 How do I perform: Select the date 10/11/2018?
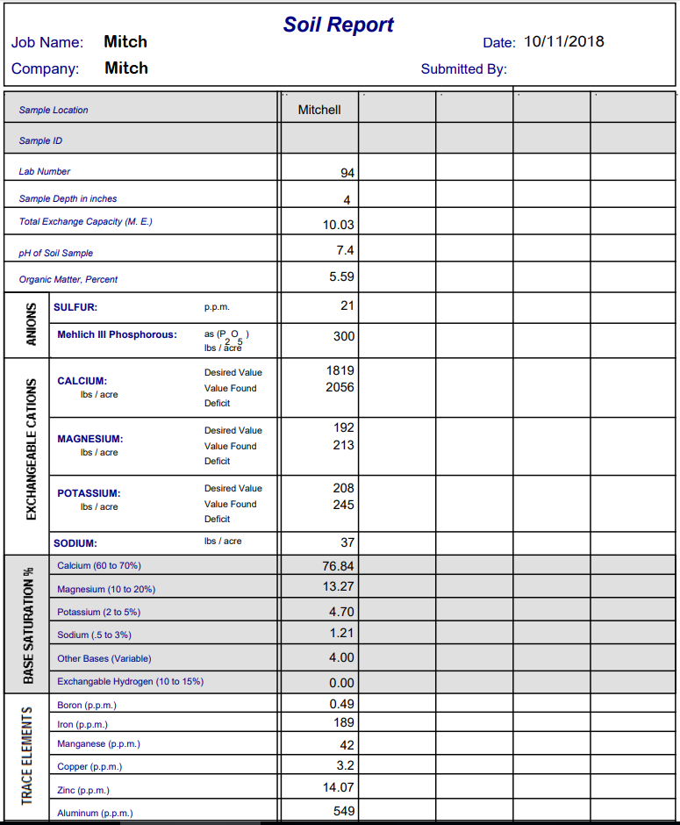[x=564, y=41]
